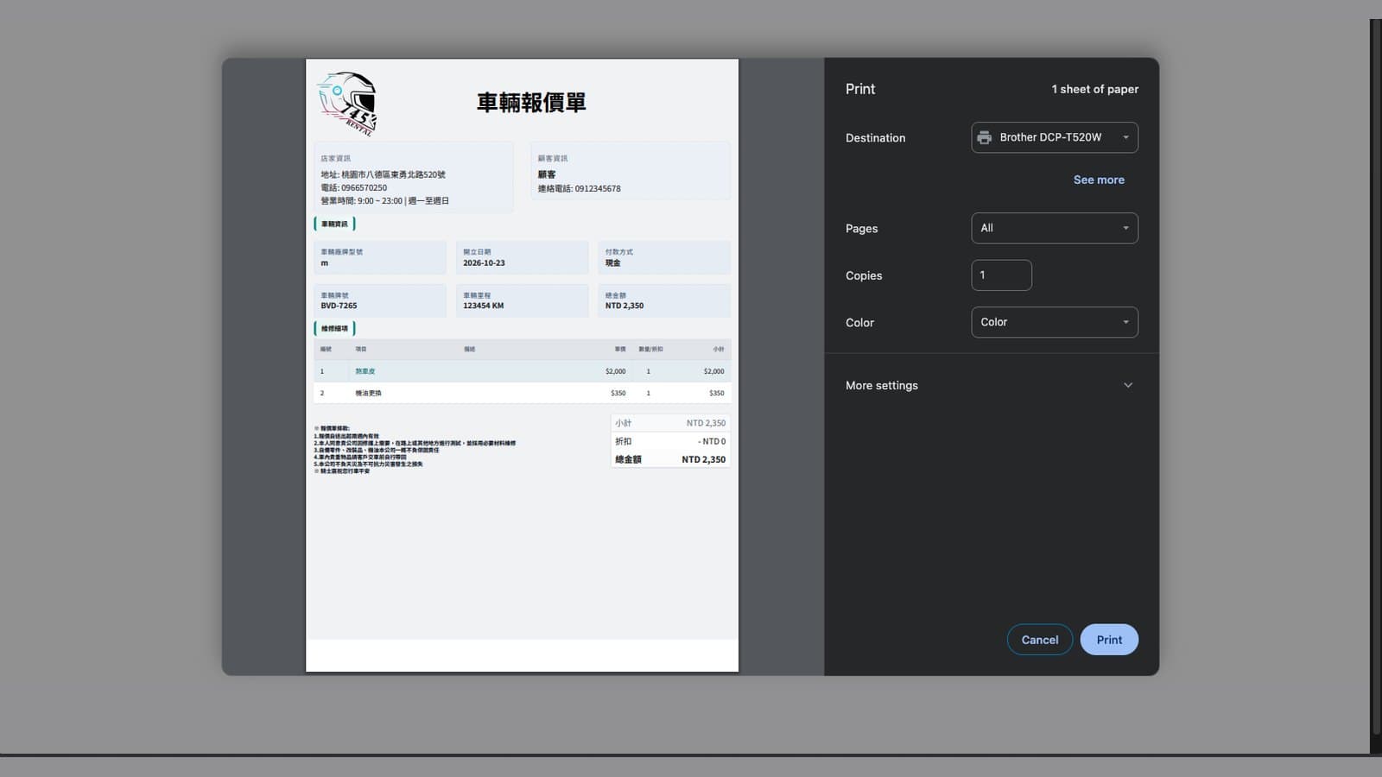Click the Copies input field
The image size is (1382, 777).
1001,275
